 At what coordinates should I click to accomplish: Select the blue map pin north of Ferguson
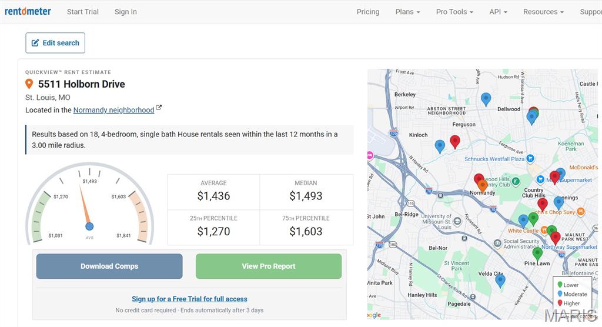coord(486,99)
